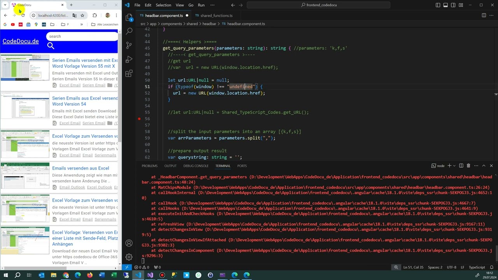Open Customize Layout in VS Code title bar

461,5
